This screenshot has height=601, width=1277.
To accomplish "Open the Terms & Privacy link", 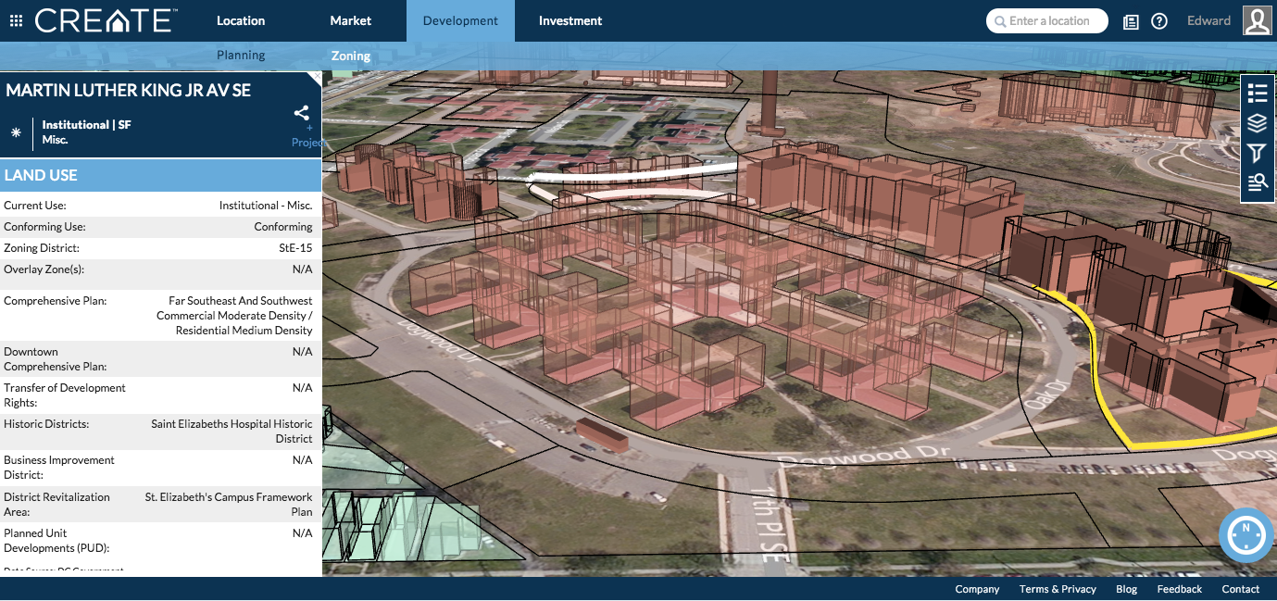I will click(1058, 589).
